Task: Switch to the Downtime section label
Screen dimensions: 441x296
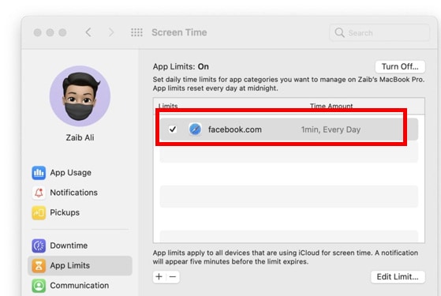Action: [69, 245]
